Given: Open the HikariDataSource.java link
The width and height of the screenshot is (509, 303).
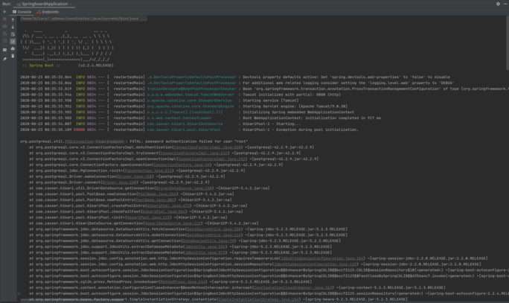Looking at the screenshot, I should [173, 223].
